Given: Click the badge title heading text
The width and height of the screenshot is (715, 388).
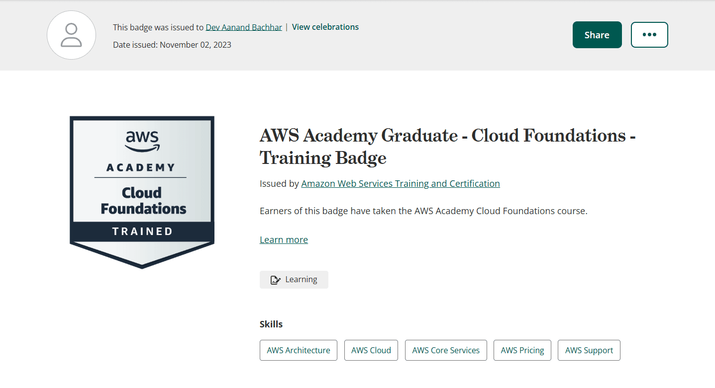Looking at the screenshot, I should 448,146.
